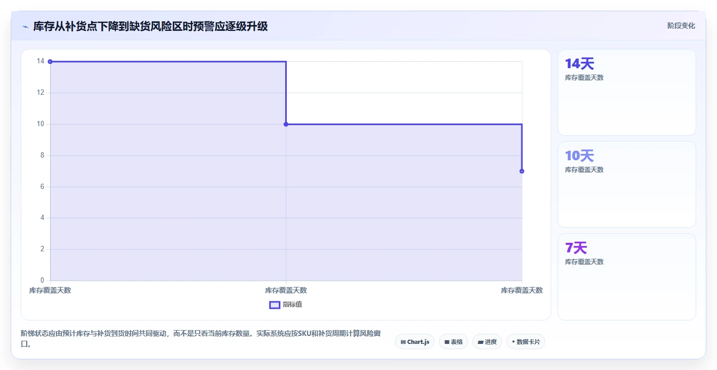Click the 库存覆盖天数 caption under 7天
Viewport: 717px width, 370px height.
click(x=584, y=262)
